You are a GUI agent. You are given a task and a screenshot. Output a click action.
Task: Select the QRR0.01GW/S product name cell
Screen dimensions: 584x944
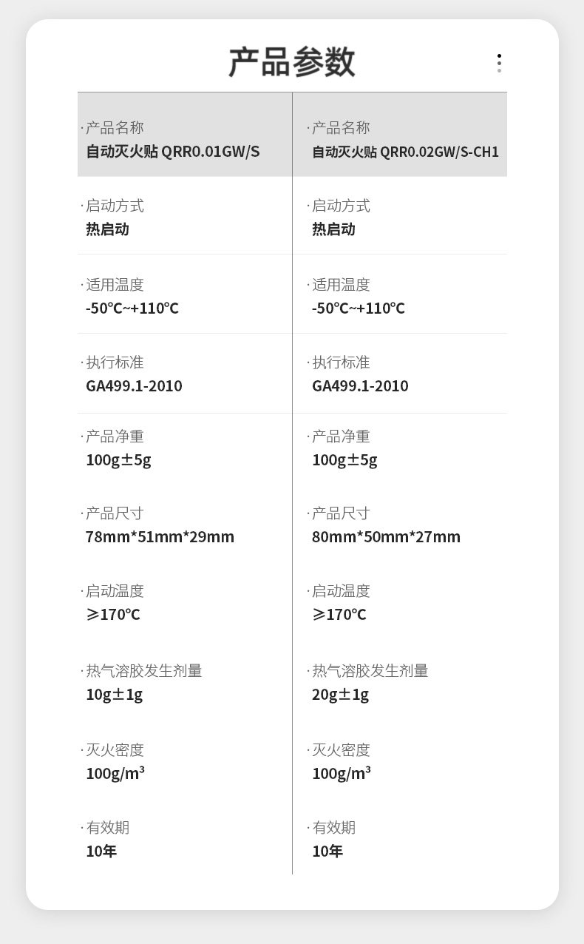point(185,135)
